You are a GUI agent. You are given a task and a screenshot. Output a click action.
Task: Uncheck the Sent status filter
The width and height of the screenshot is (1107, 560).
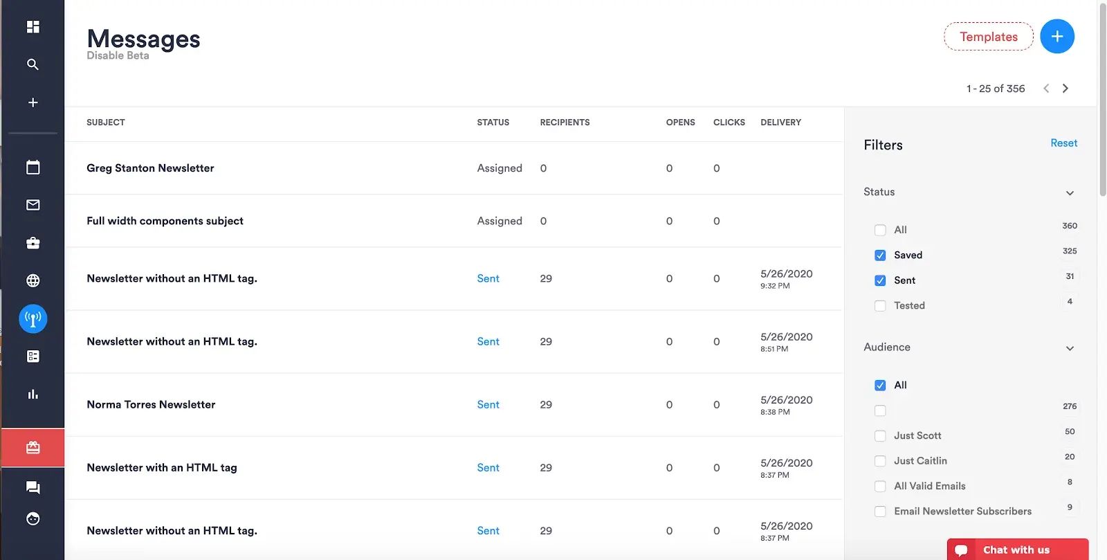point(880,280)
